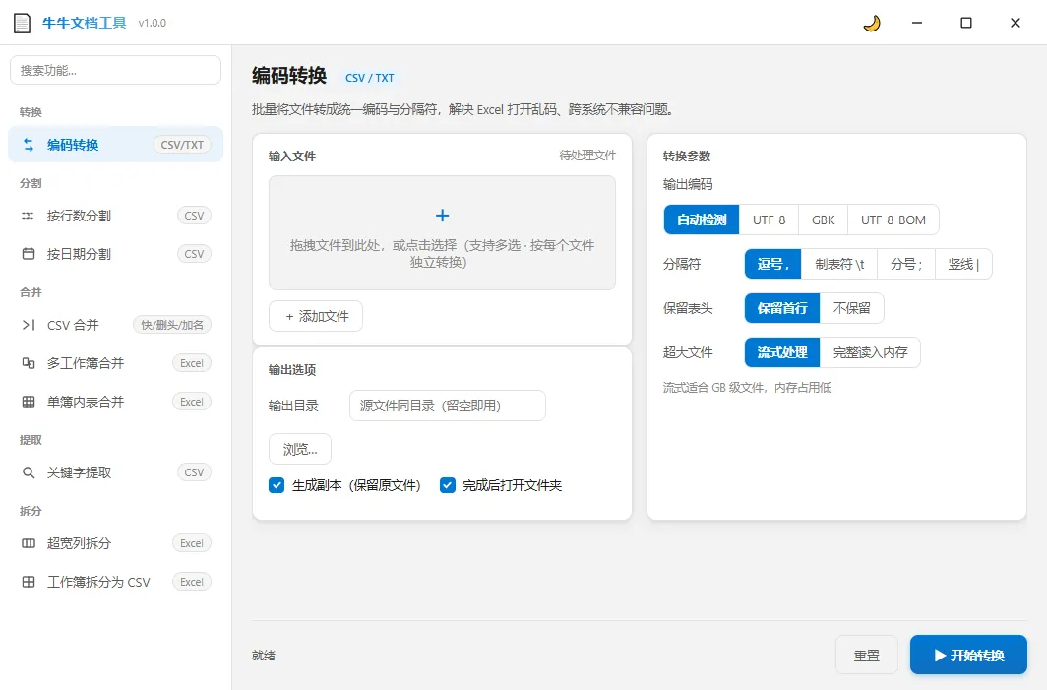Viewport: 1047px width, 690px height.
Task: Toggle 完成后打开文件夹 checkbox
Action: coord(448,485)
